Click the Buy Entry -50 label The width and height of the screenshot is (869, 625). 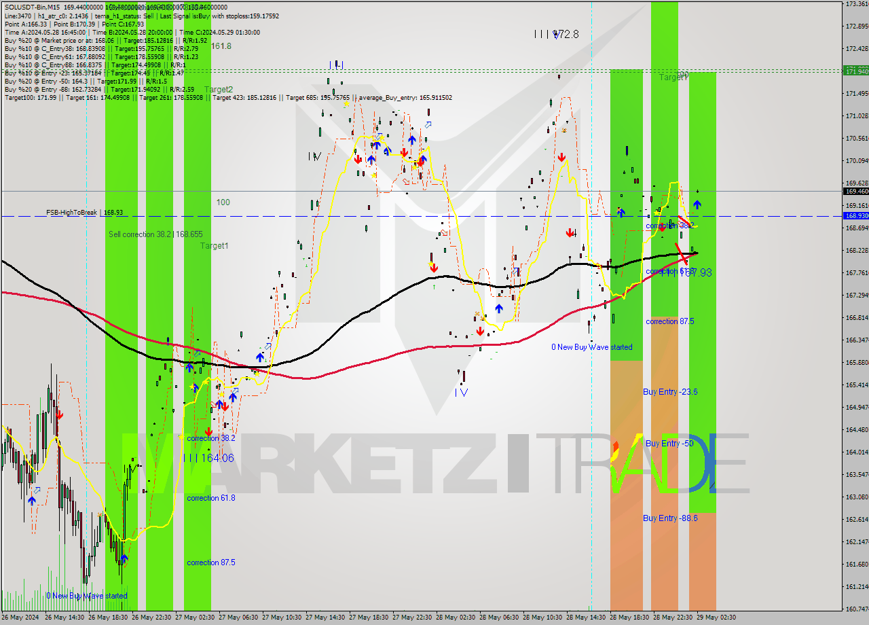pos(669,443)
